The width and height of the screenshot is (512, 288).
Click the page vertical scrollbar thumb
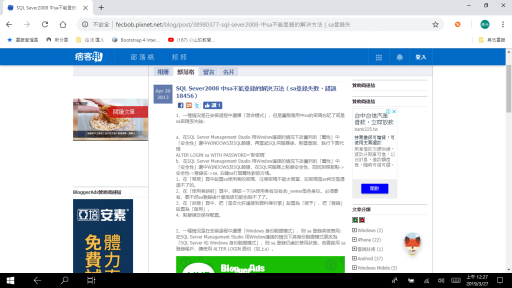508,89
